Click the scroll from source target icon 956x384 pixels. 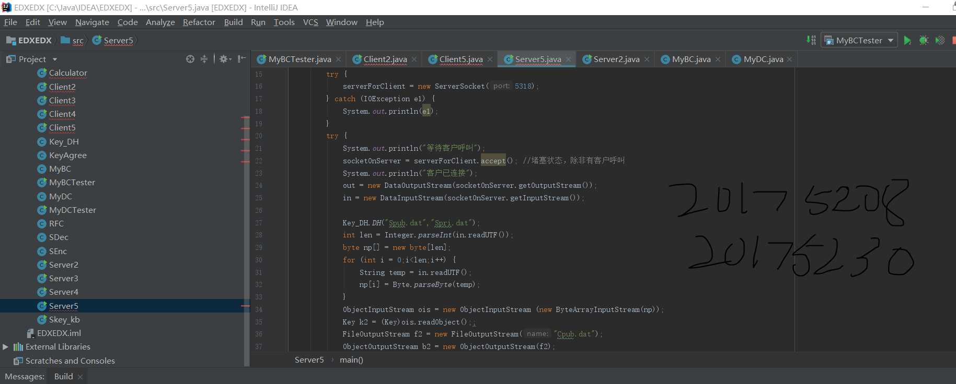point(190,59)
